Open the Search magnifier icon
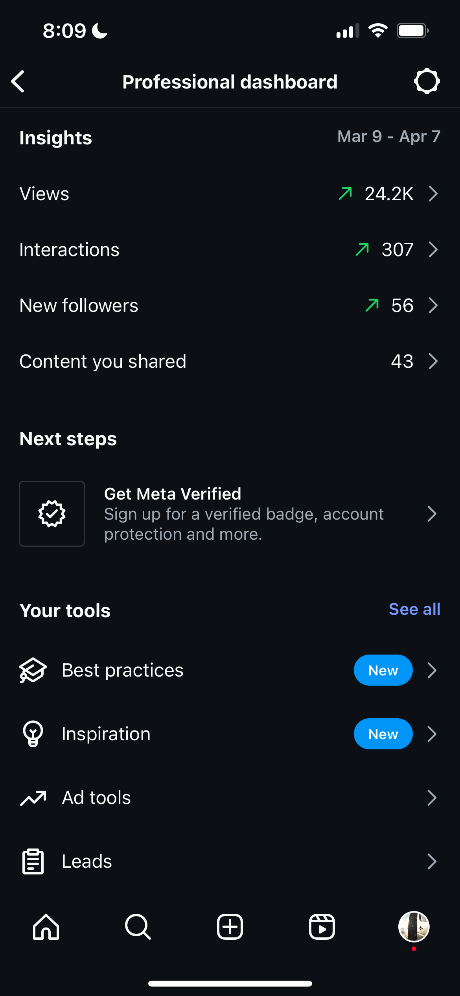The image size is (460, 996). point(138,927)
